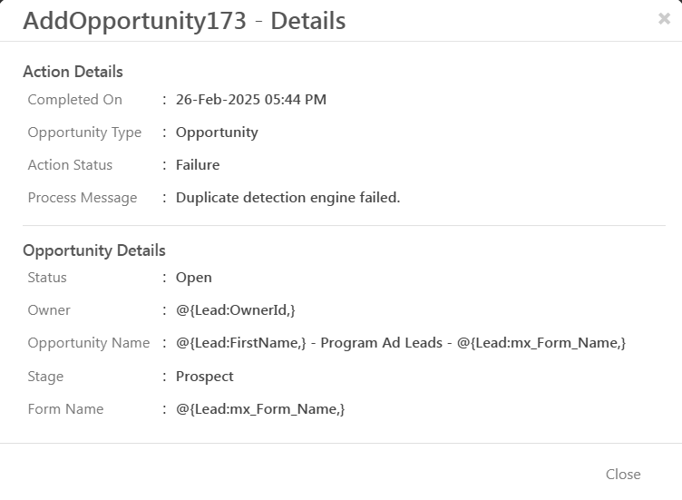Click the Opportunity Type field label
Viewport: 682px width, 500px height.
coord(84,132)
